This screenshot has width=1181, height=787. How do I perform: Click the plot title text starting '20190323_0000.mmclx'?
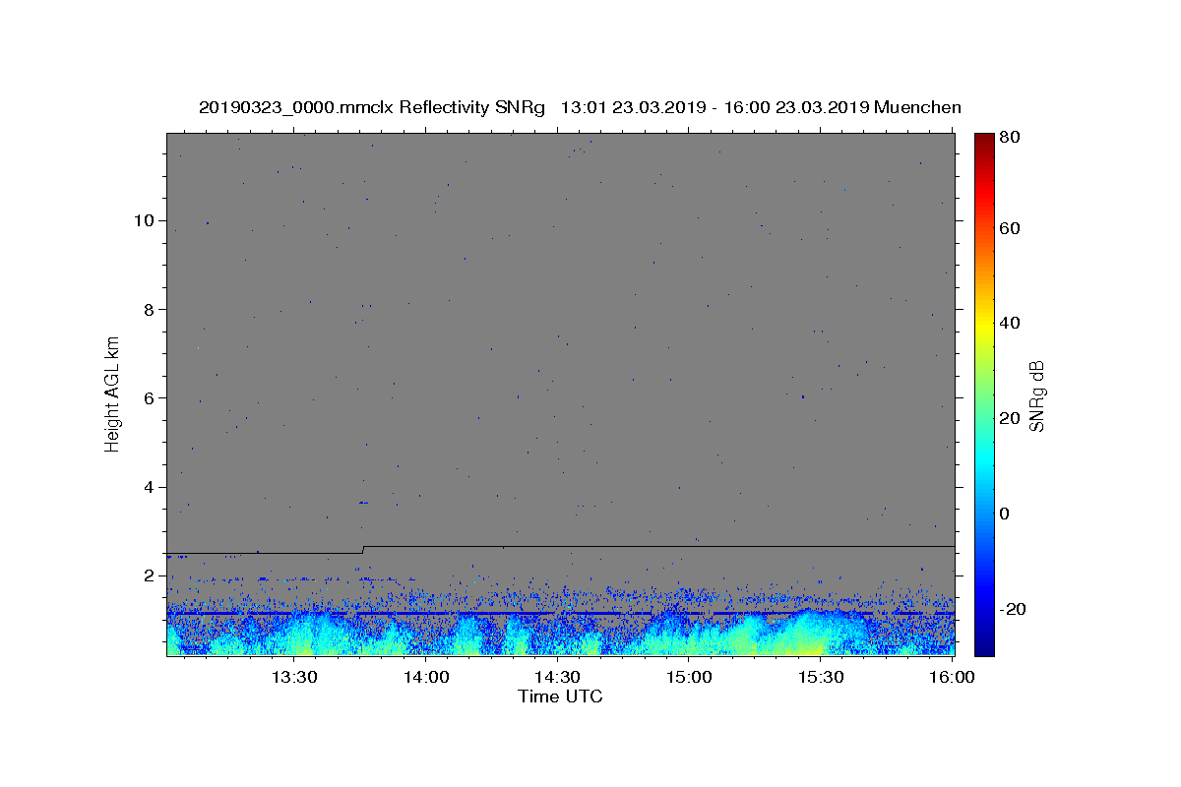[x=580, y=107]
